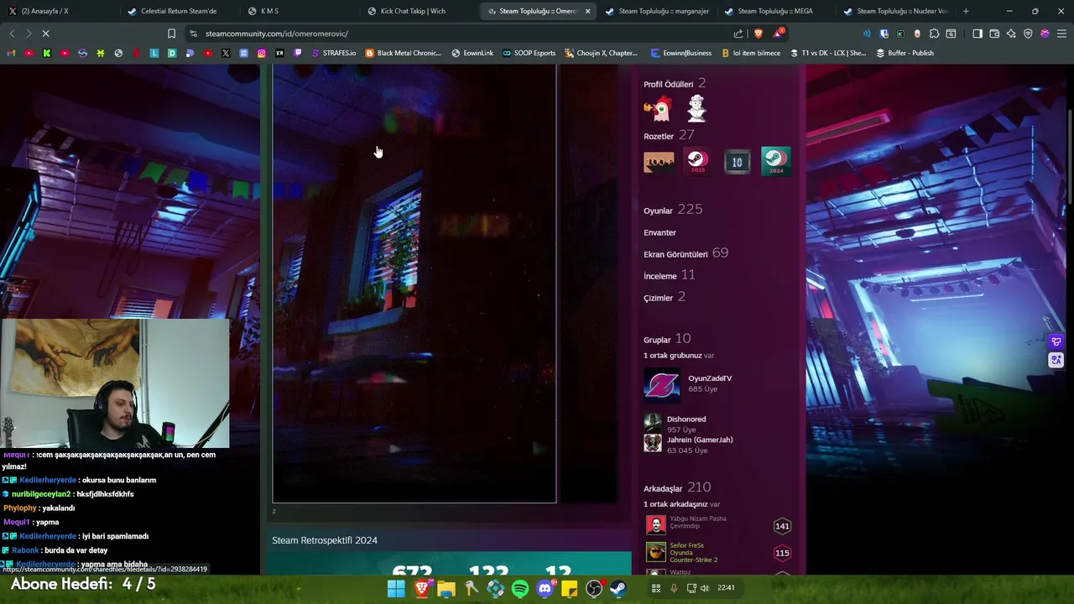Open Discord from the taskbar
Image resolution: width=1074 pixels, height=604 pixels.
click(545, 589)
